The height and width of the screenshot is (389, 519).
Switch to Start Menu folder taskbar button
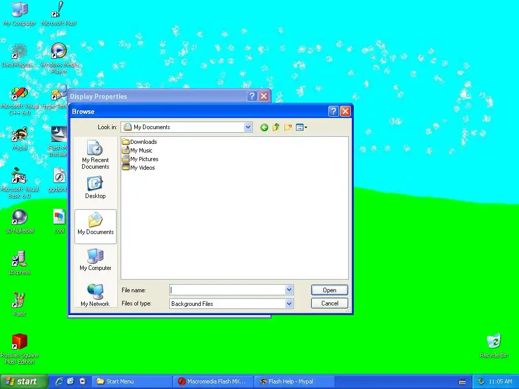coord(132,381)
